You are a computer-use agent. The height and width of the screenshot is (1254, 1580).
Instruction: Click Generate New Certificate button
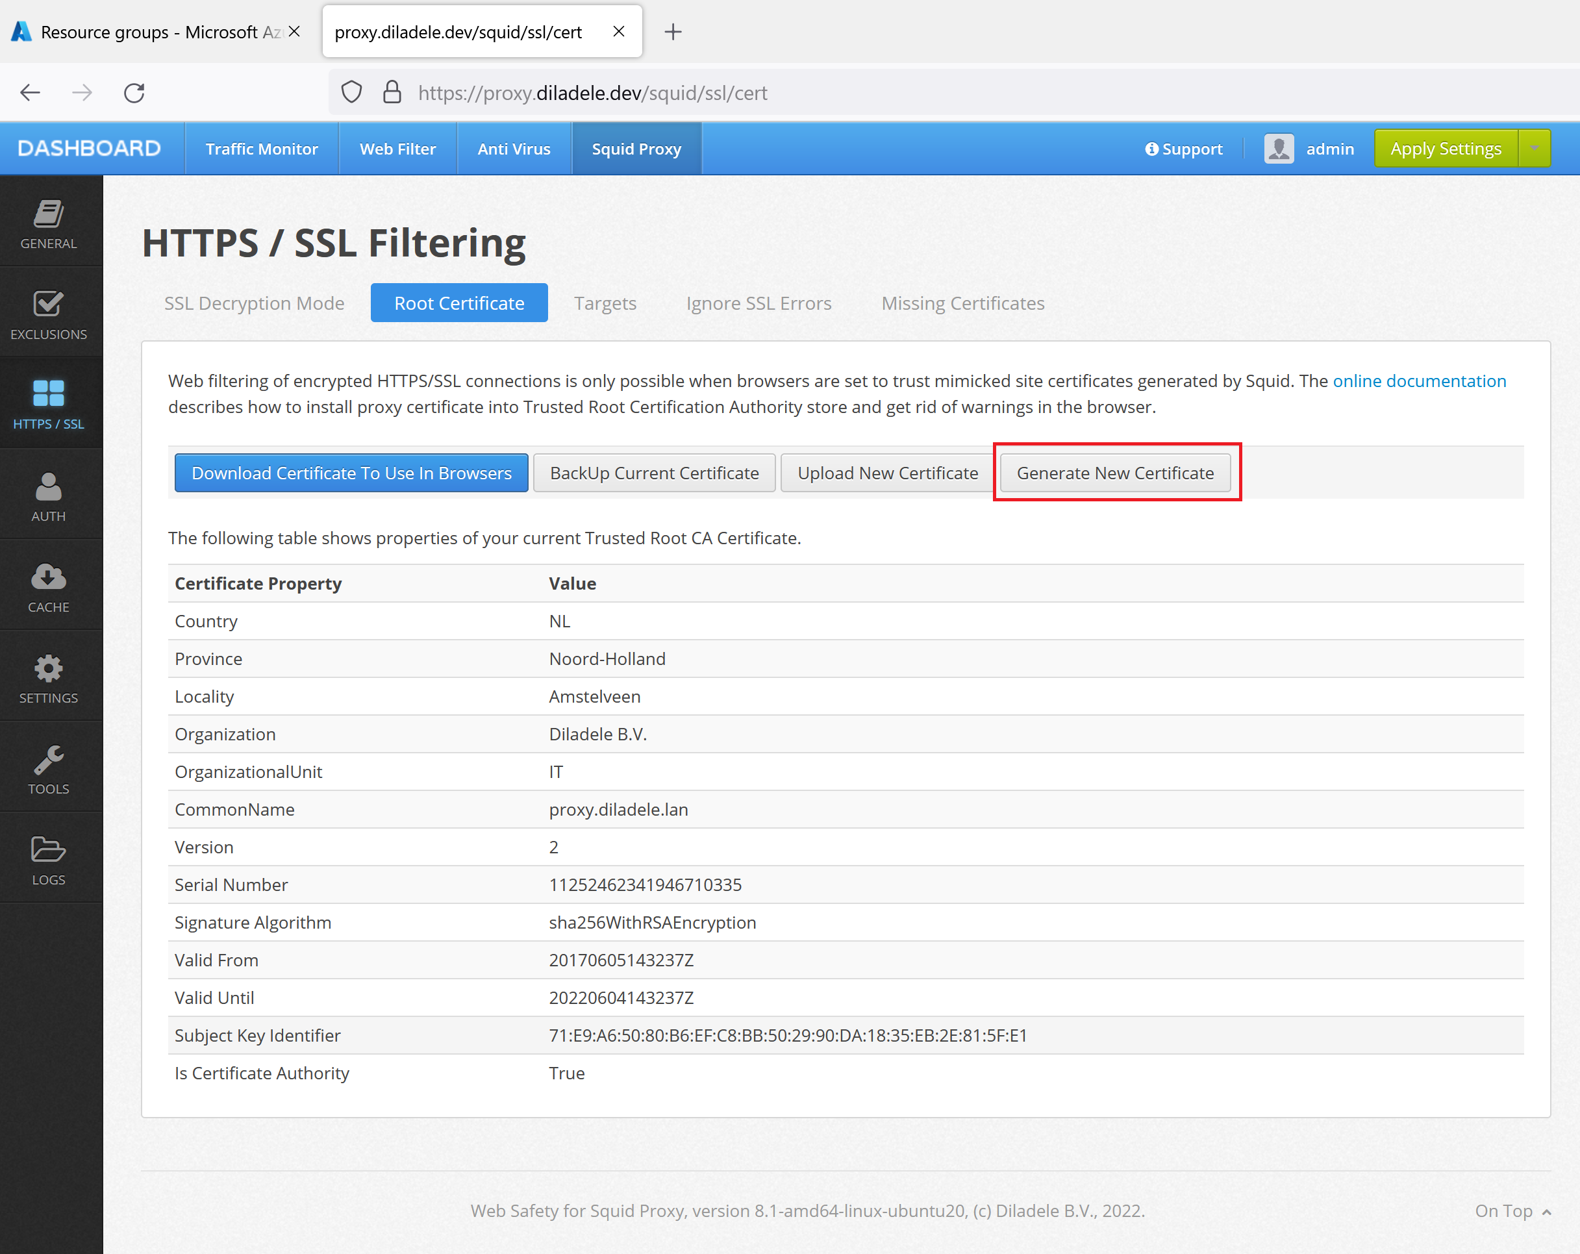pyautogui.click(x=1114, y=473)
